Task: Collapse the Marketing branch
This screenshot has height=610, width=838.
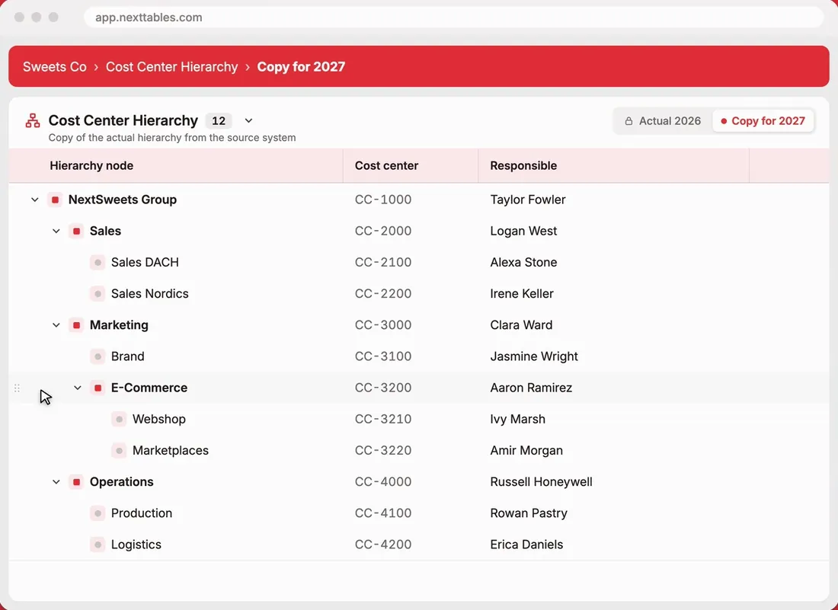Action: 56,325
